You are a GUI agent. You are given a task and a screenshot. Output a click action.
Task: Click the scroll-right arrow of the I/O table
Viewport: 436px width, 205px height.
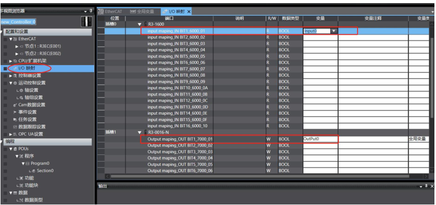point(426,176)
